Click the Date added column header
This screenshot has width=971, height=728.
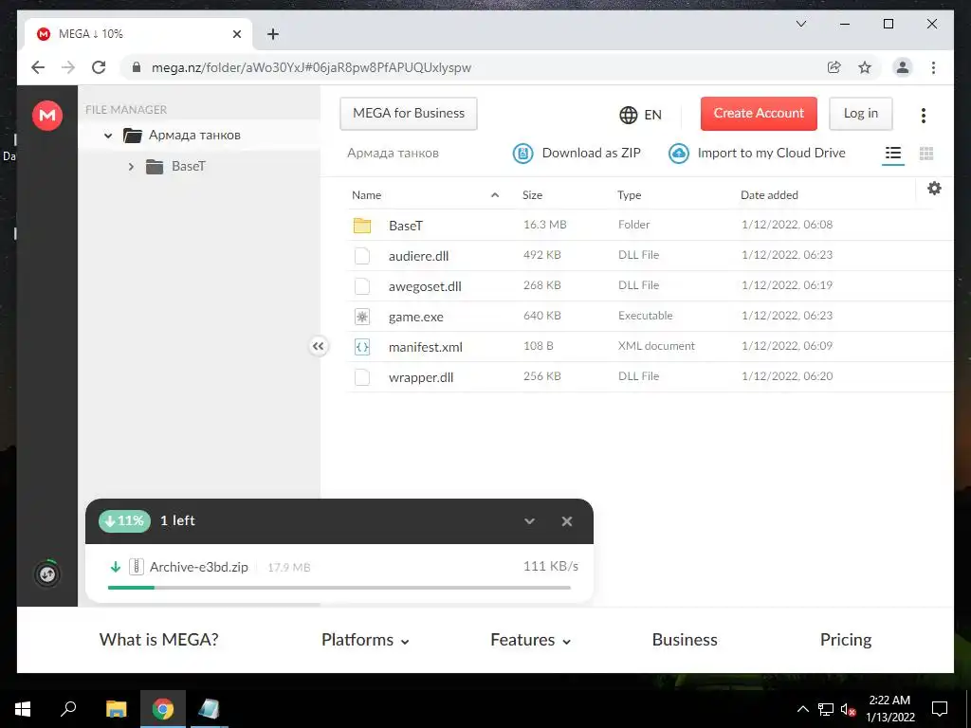click(x=769, y=195)
